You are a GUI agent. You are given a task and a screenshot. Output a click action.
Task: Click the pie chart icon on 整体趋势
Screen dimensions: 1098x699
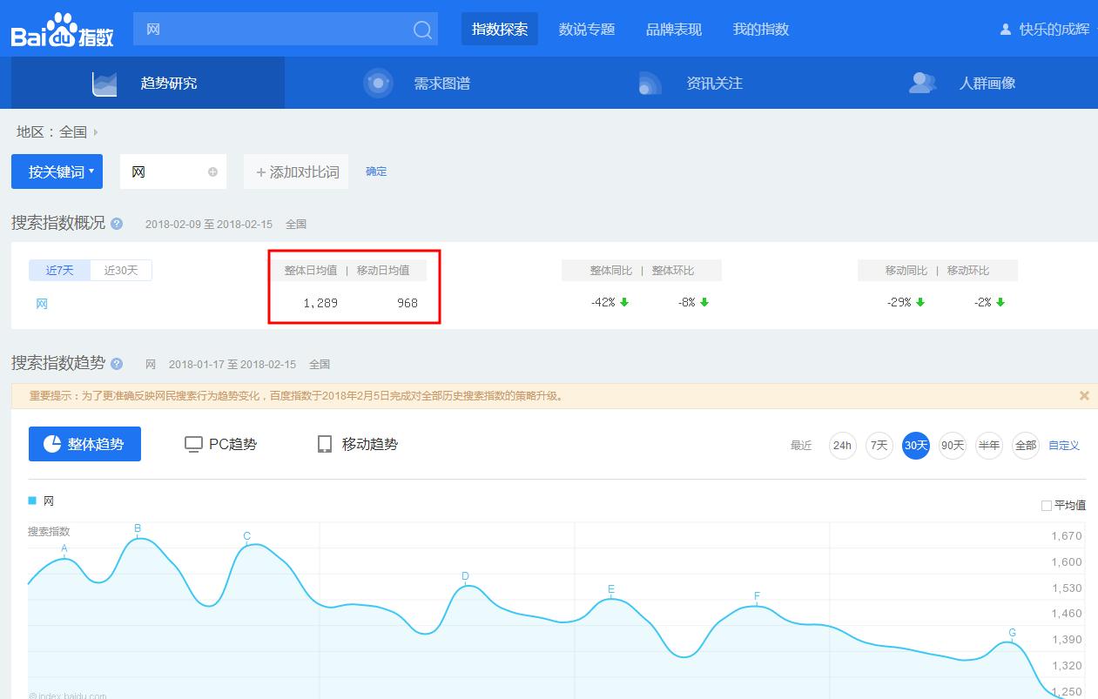(51, 444)
